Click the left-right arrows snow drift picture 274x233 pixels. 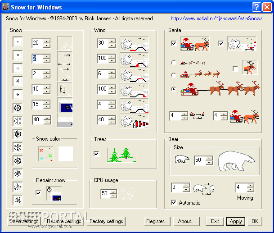click(x=65, y=59)
